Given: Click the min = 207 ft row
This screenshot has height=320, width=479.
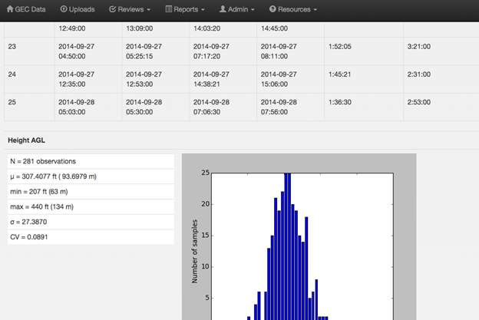Looking at the screenshot, I should 91,192.
